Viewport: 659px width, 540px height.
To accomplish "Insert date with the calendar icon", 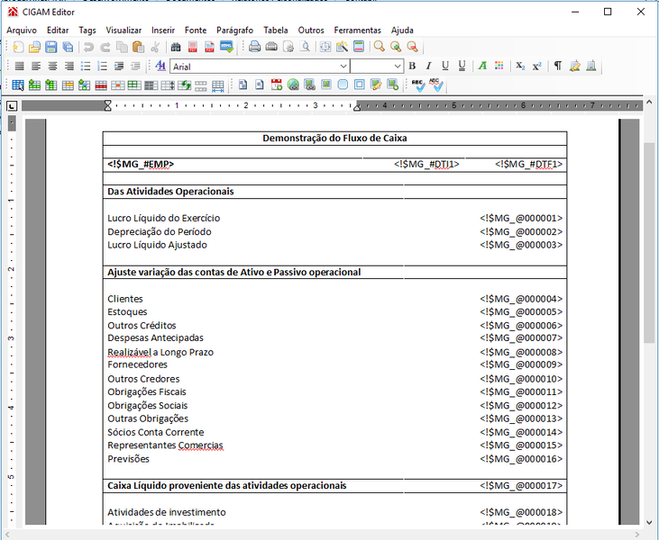I will tap(277, 85).
